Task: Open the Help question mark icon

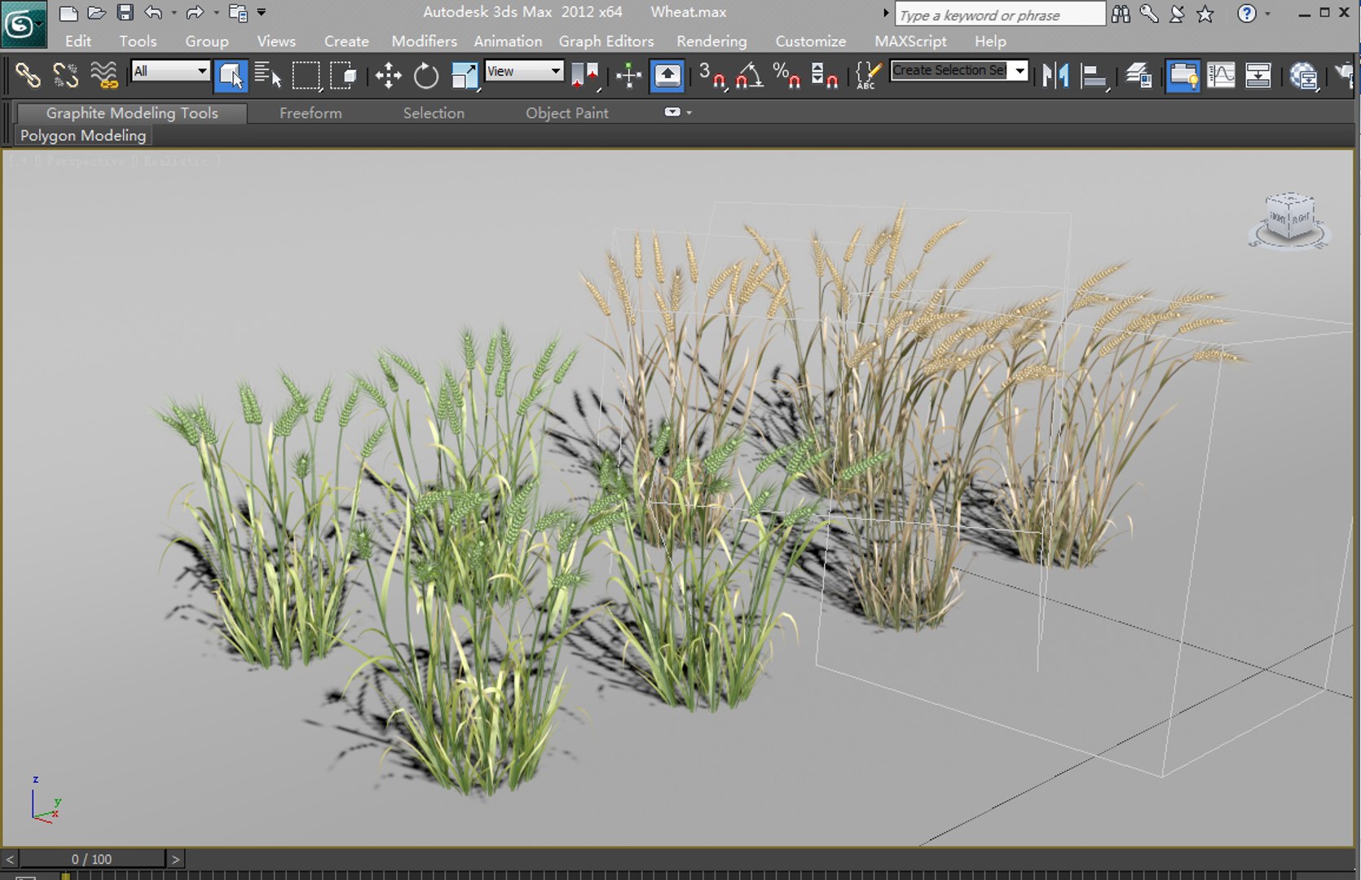Action: coord(1247,13)
